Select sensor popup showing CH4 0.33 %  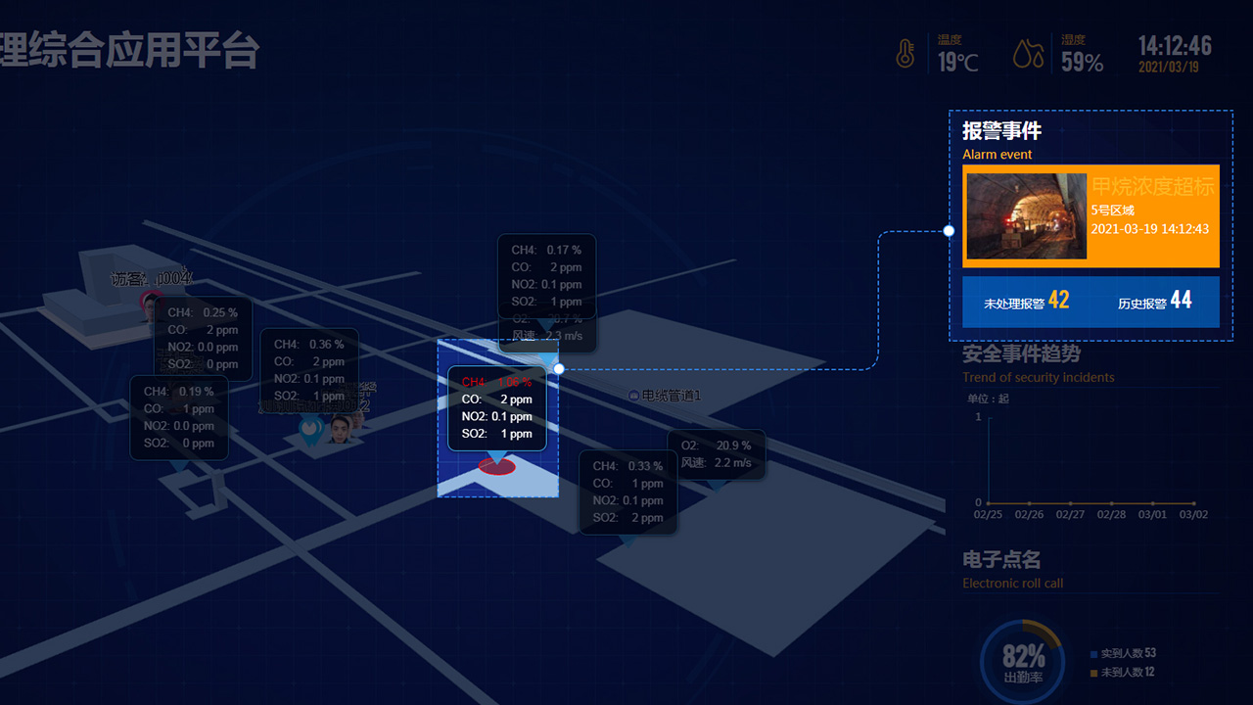point(628,492)
